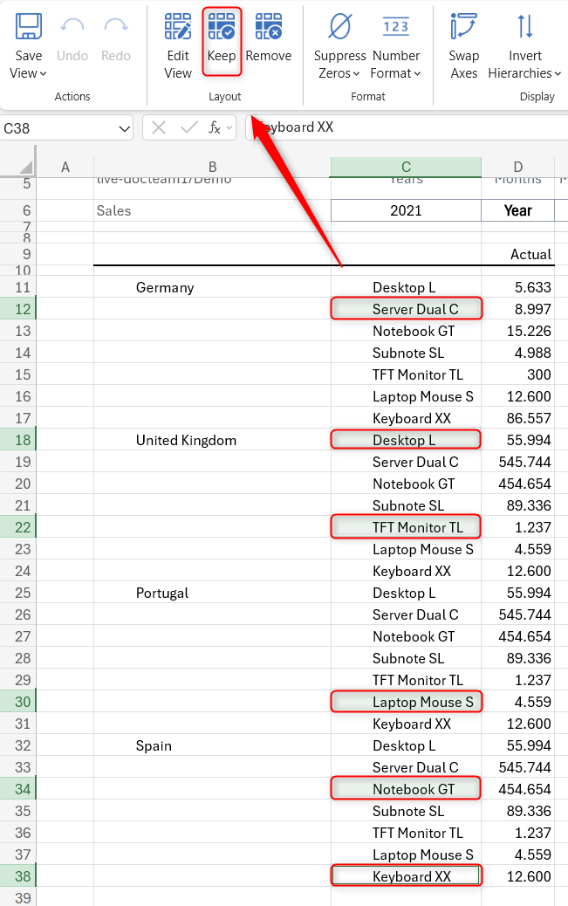Click the Invert Hierarchies icon

(524, 35)
